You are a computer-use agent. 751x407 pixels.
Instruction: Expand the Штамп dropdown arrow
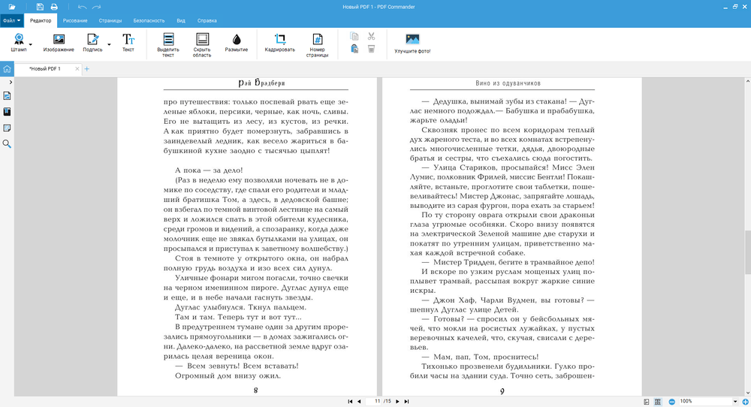point(31,44)
